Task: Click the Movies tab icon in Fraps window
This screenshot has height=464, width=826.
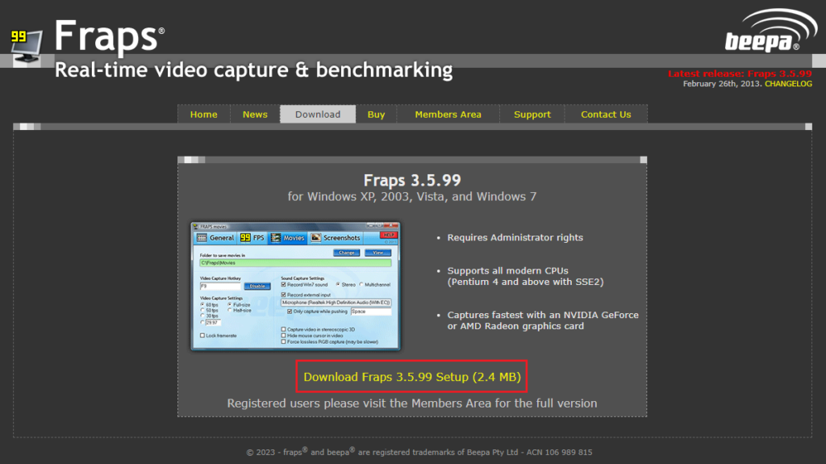Action: (x=277, y=238)
